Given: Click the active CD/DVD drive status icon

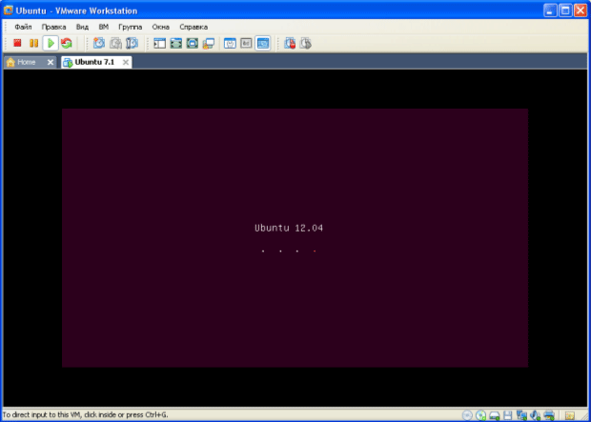Looking at the screenshot, I should point(480,415).
